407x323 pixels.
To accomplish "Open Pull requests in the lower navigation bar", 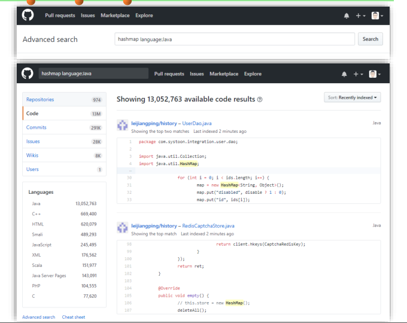I will coord(169,74).
